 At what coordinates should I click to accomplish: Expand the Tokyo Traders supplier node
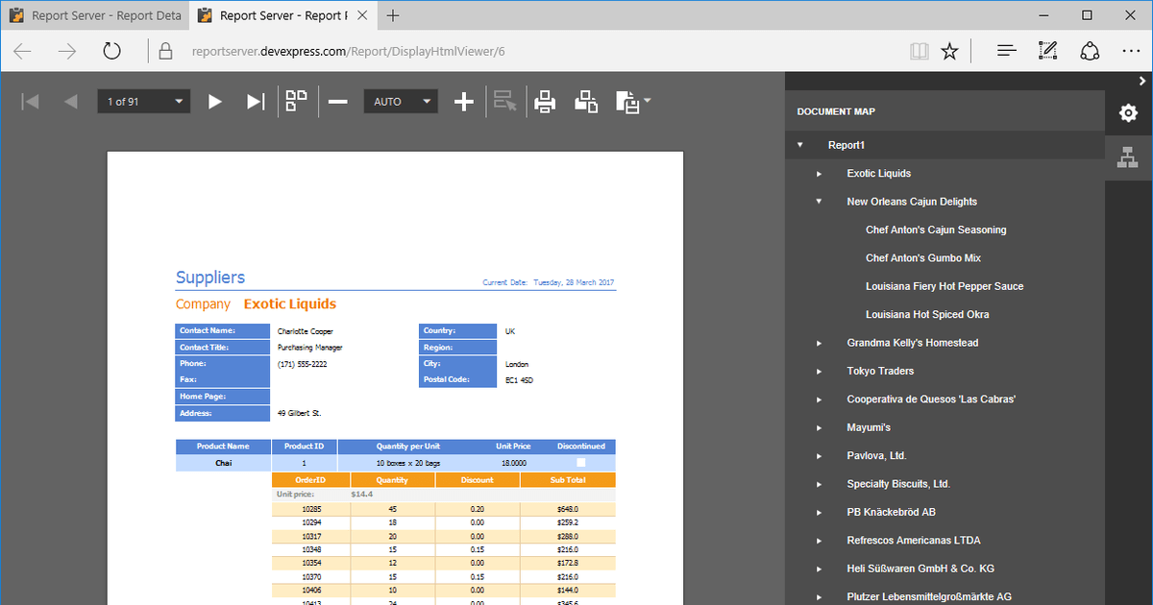(818, 371)
